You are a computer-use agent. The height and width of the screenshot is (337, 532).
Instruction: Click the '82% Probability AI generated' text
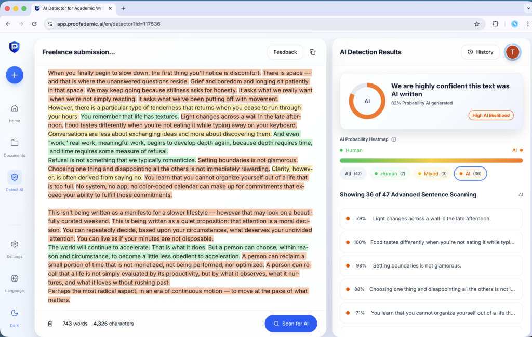coord(422,103)
